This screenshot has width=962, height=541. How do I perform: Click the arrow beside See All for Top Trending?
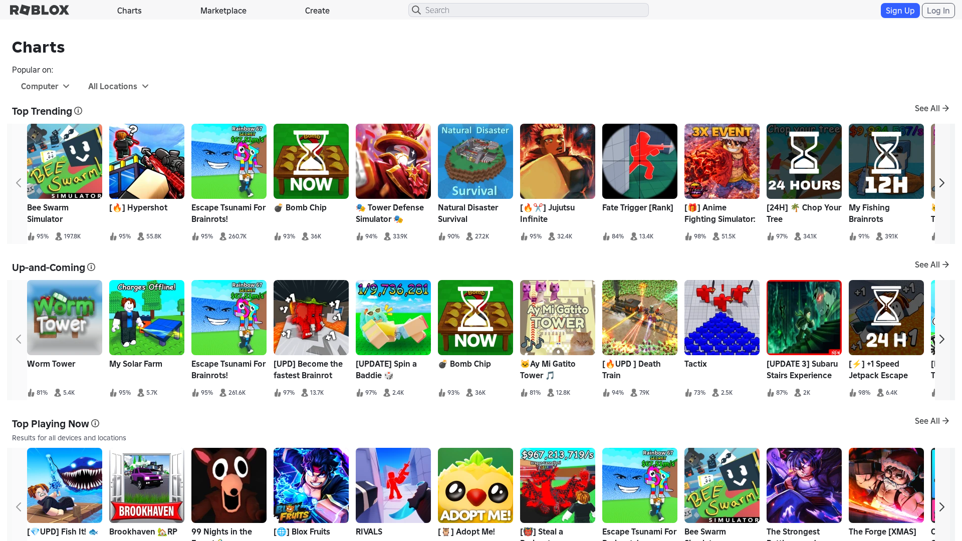coord(945,108)
